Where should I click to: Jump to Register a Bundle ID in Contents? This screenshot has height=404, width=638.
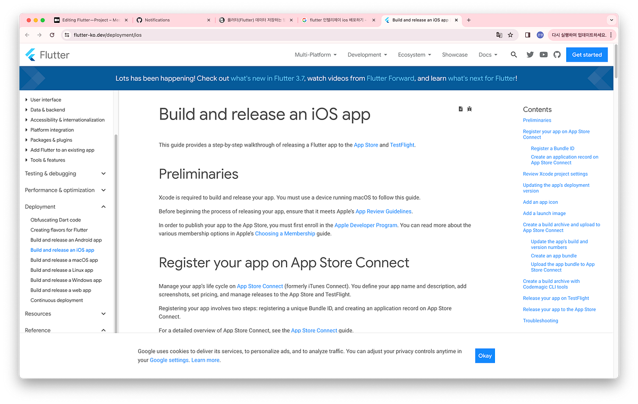point(552,149)
